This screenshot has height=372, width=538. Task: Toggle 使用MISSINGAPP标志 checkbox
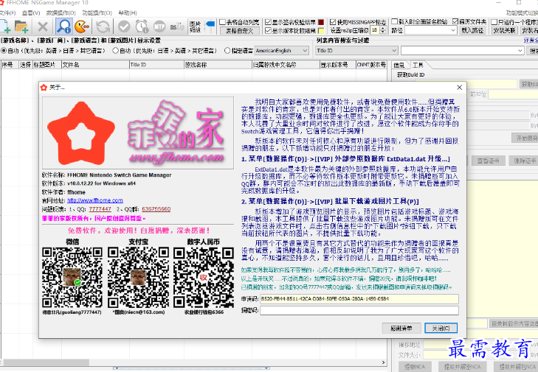click(x=333, y=22)
